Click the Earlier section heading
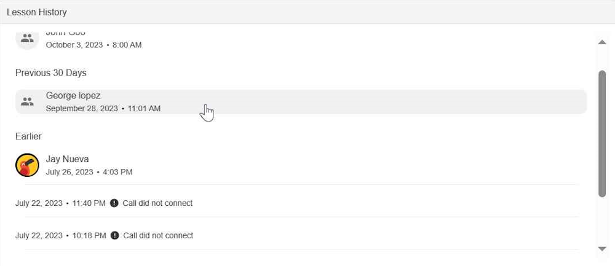 coord(28,136)
